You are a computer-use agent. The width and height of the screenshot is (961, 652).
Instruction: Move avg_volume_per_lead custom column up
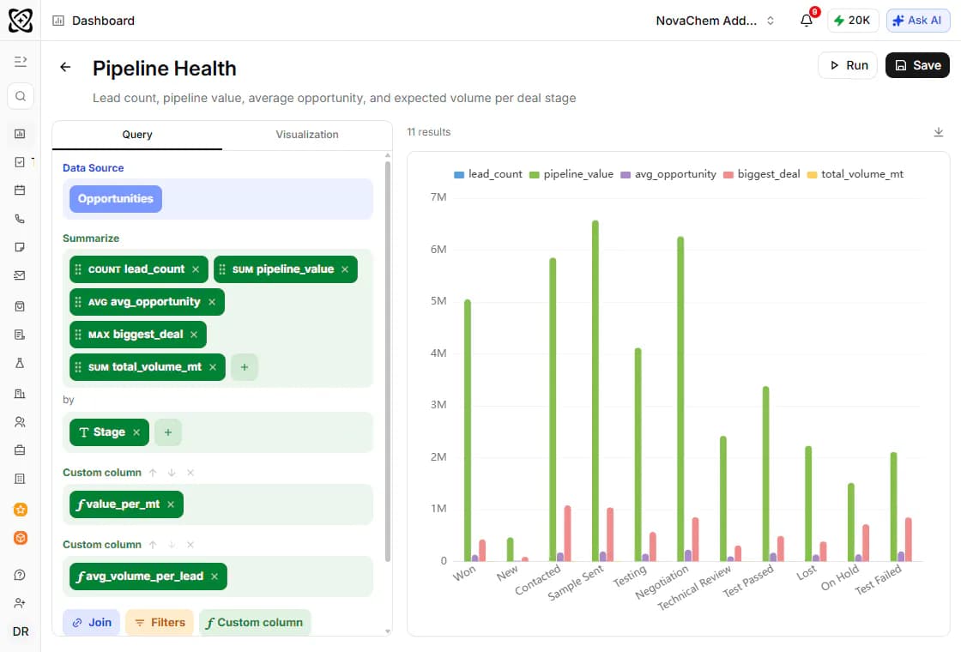pyautogui.click(x=153, y=544)
